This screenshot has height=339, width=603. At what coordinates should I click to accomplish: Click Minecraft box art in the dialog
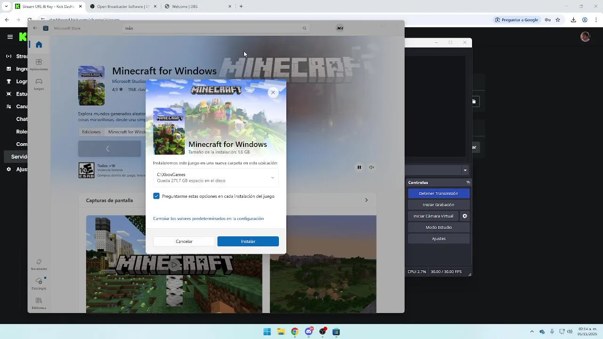click(x=169, y=131)
